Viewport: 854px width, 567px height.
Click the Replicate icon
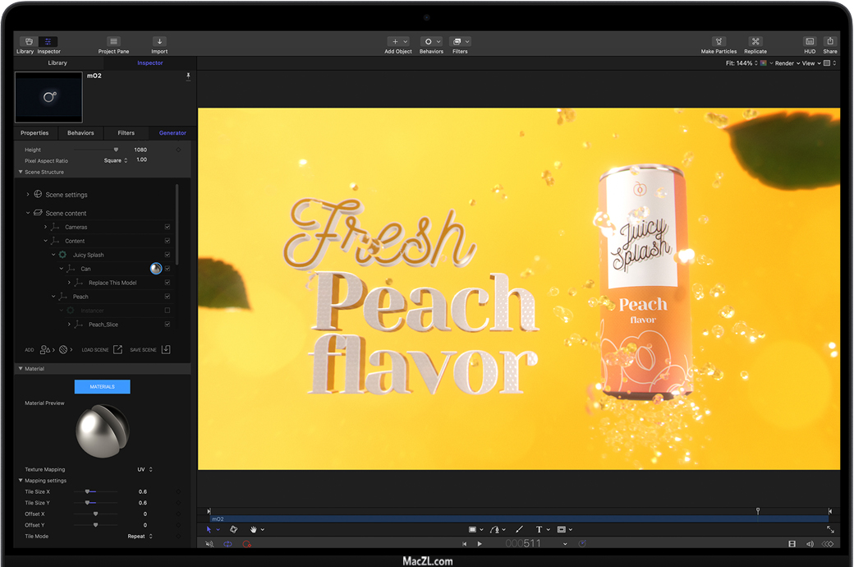tap(755, 42)
